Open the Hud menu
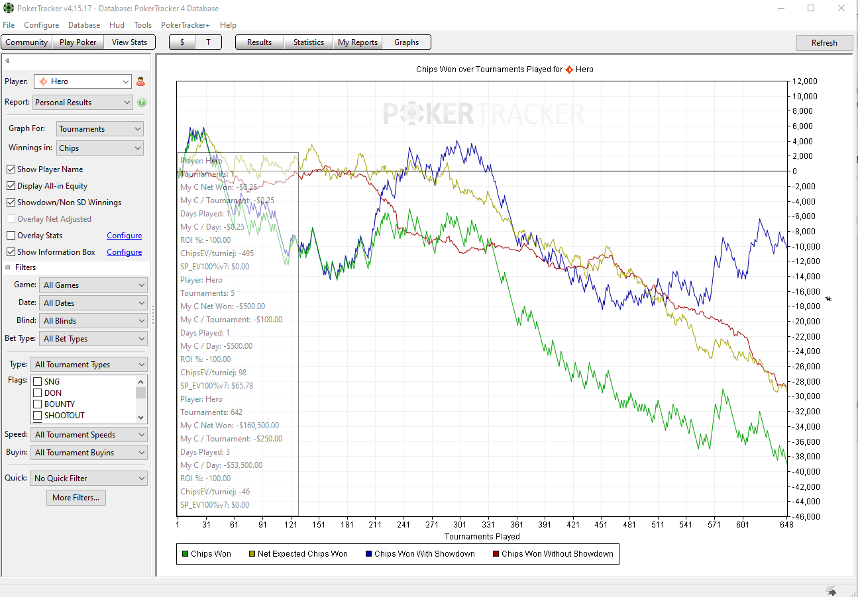The height and width of the screenshot is (597, 858). pyautogui.click(x=117, y=25)
